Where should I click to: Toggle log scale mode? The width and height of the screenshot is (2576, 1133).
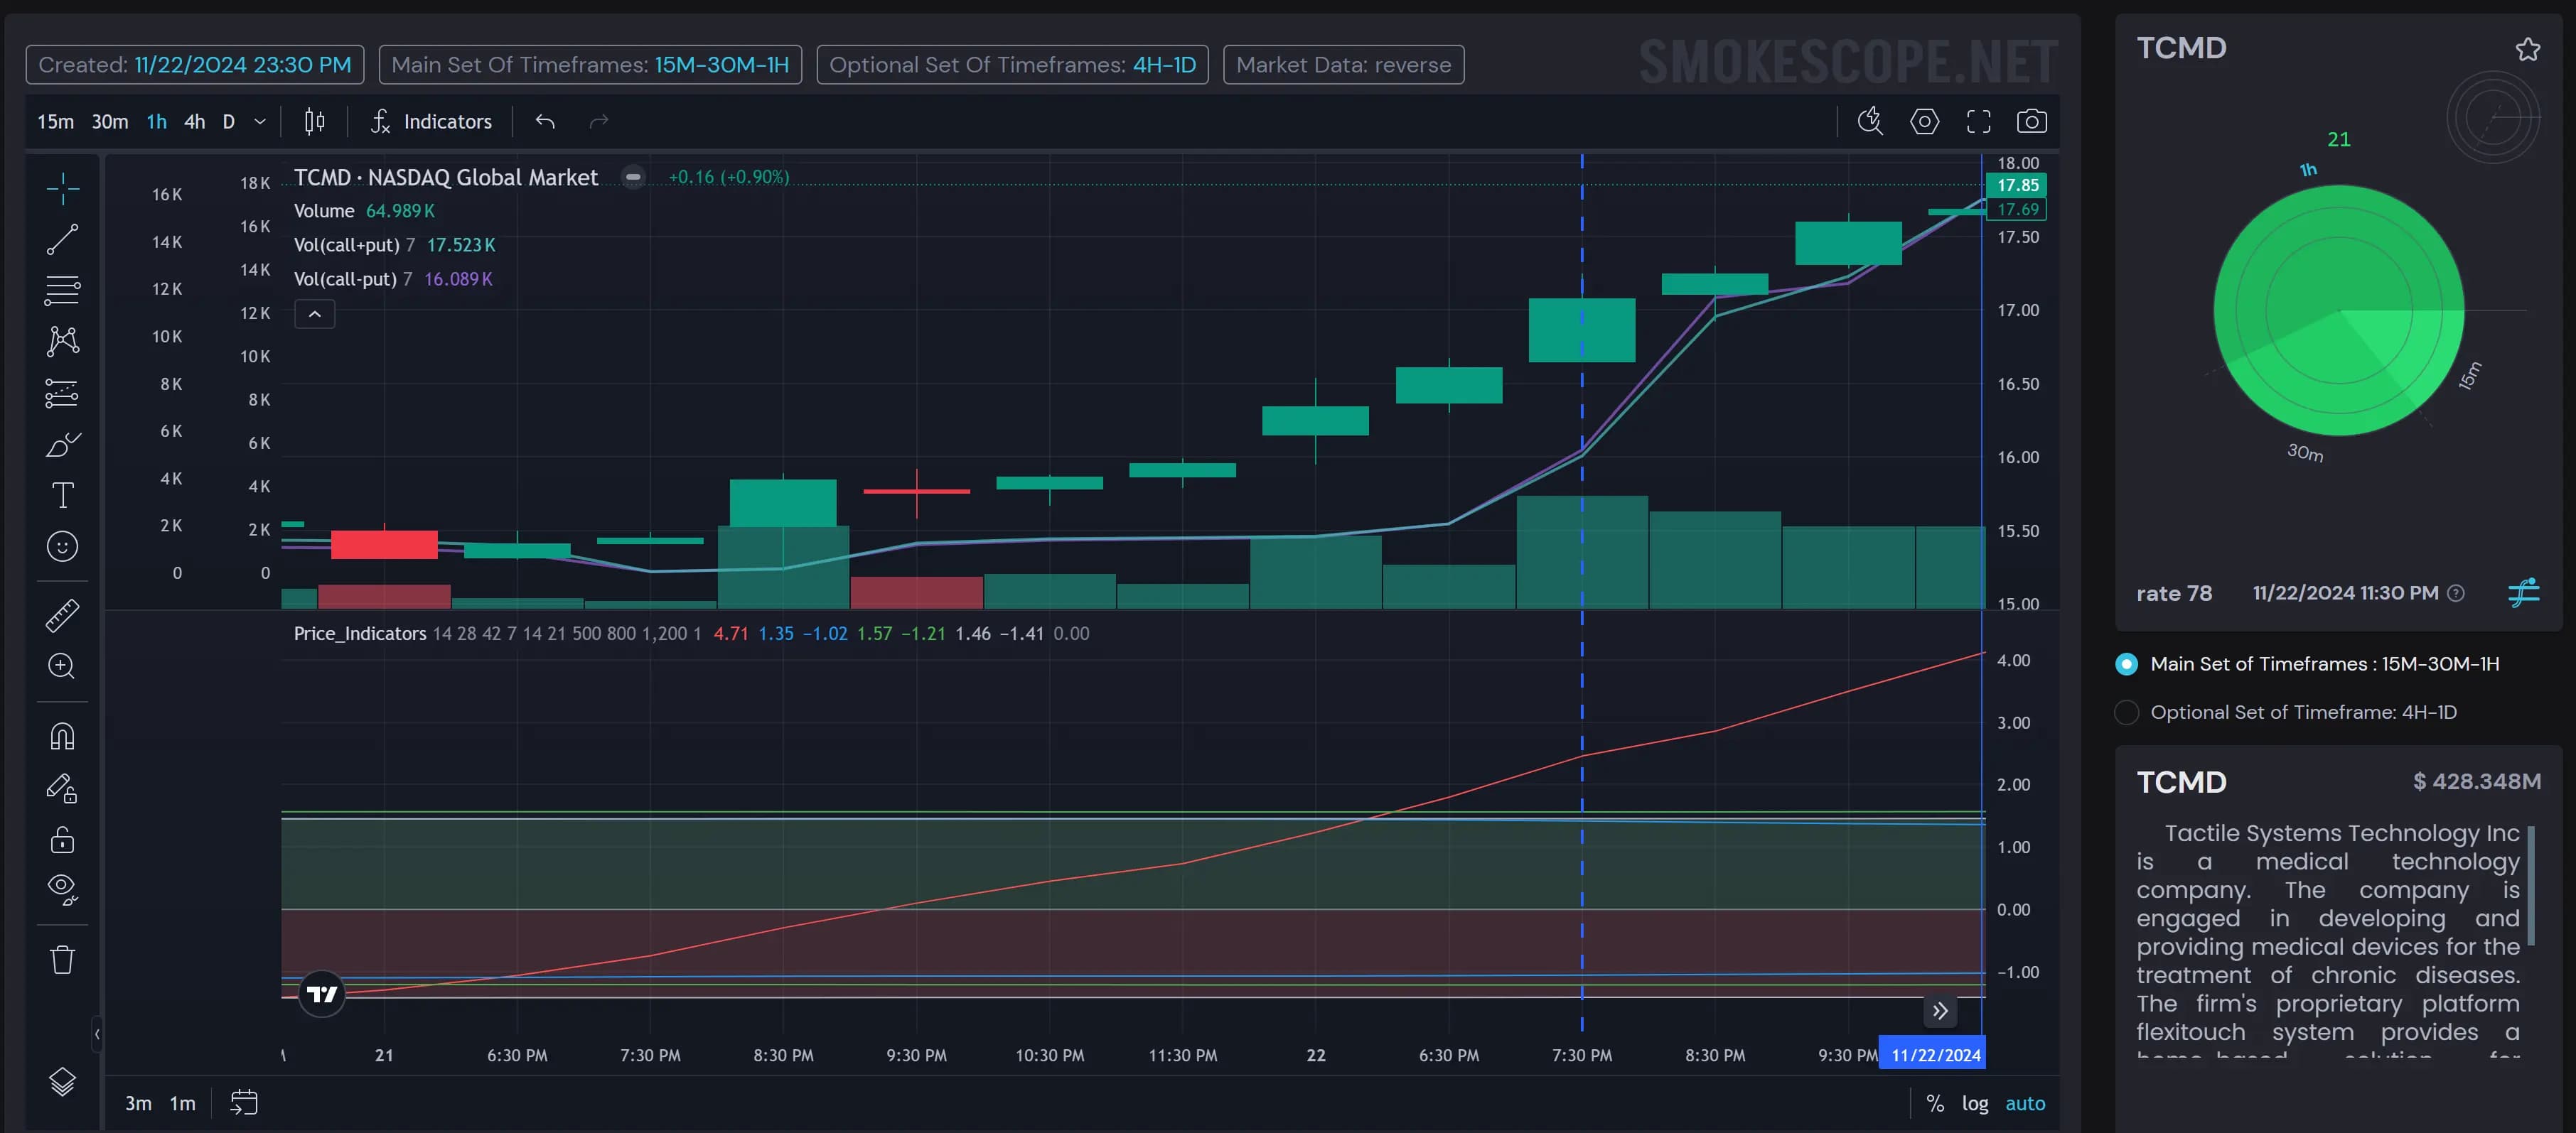1975,1103
